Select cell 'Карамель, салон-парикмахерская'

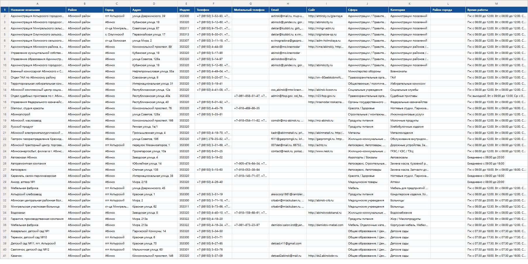coord(37,176)
